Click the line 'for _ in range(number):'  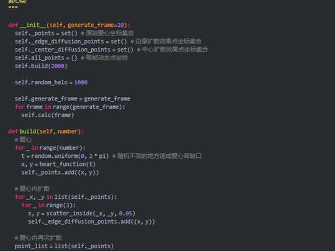click(x=50, y=148)
